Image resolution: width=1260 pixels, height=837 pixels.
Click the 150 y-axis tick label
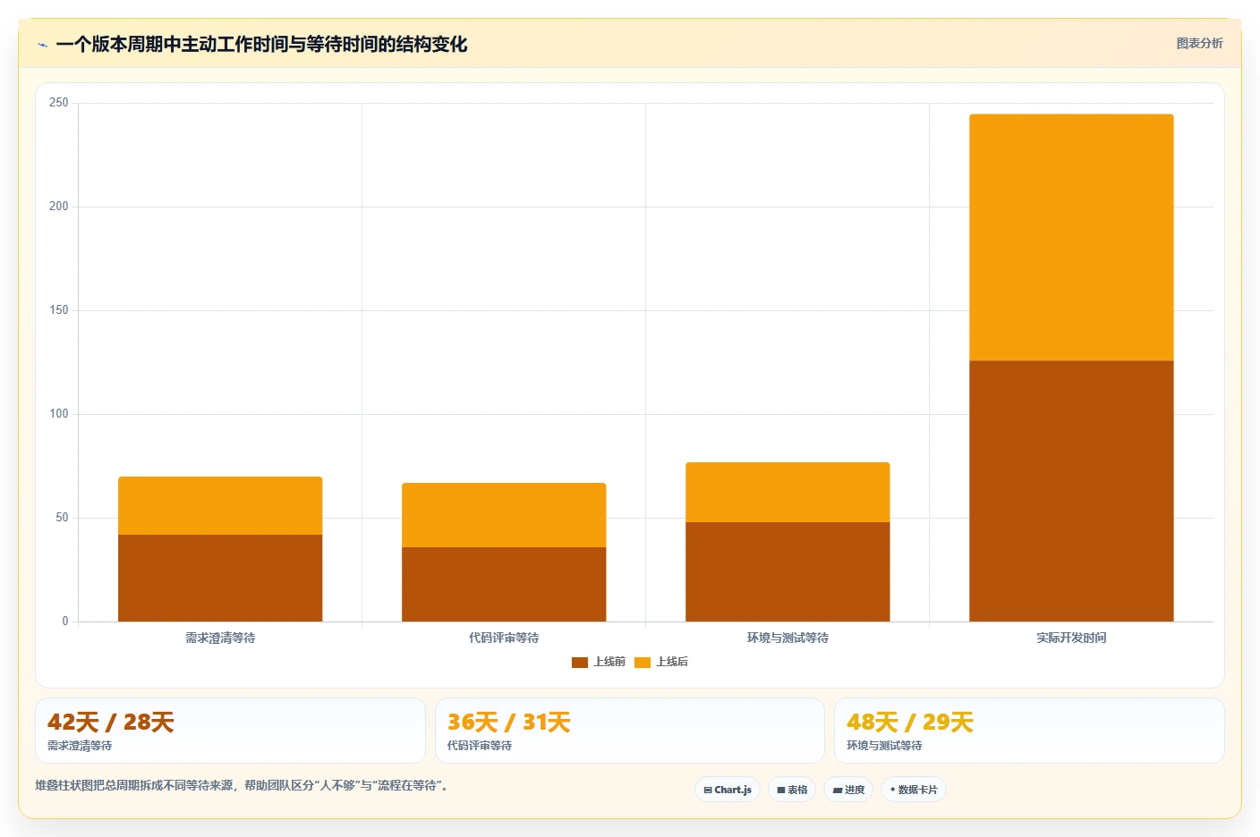58,310
